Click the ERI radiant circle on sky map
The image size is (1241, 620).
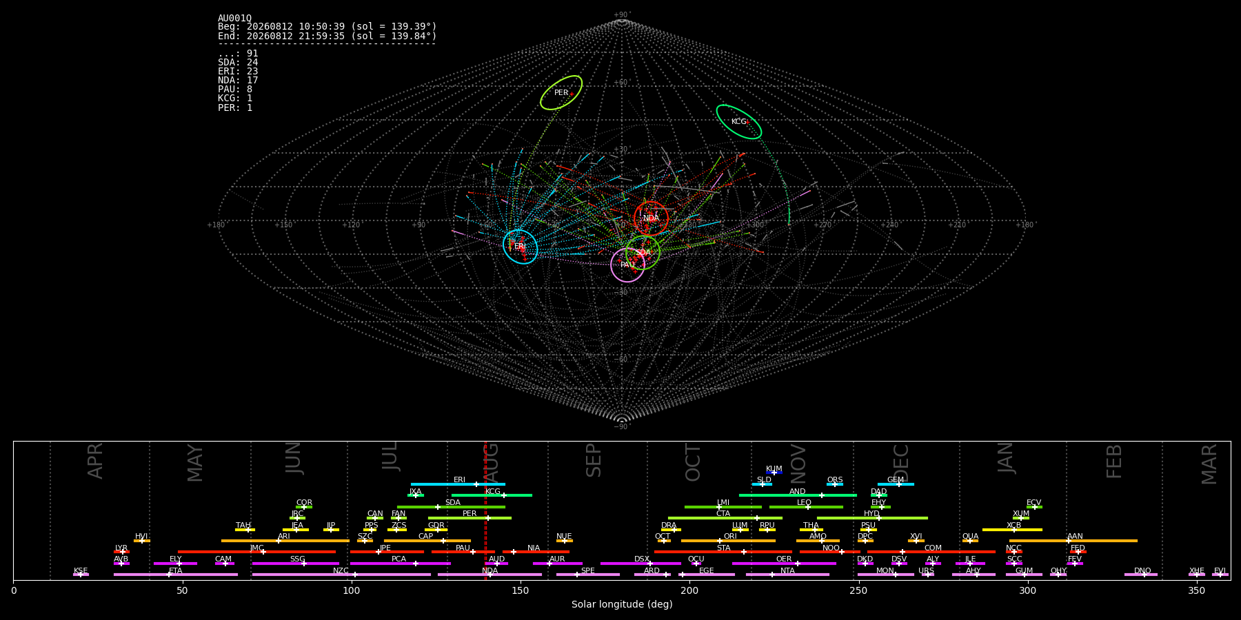coord(521,247)
